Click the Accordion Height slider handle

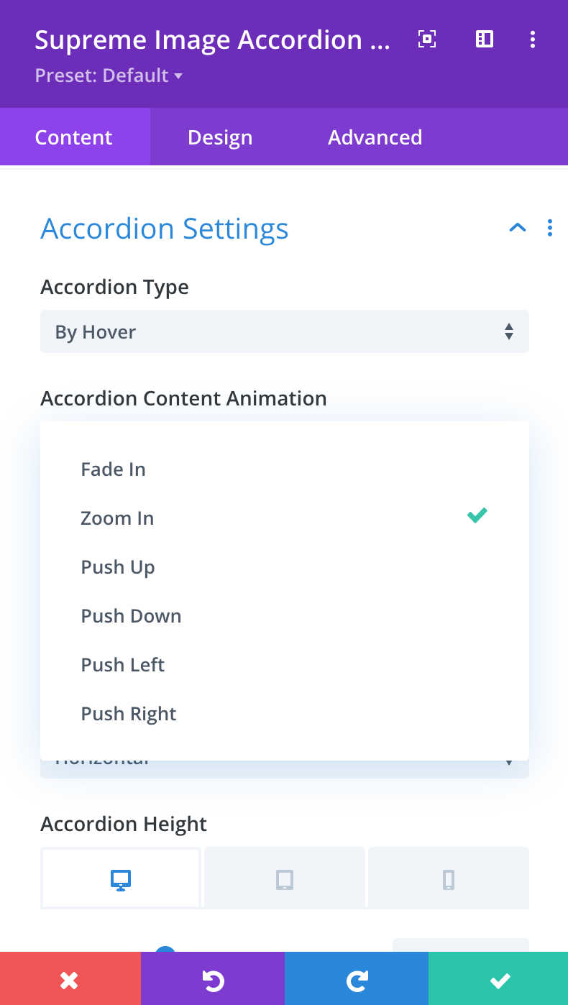click(165, 949)
